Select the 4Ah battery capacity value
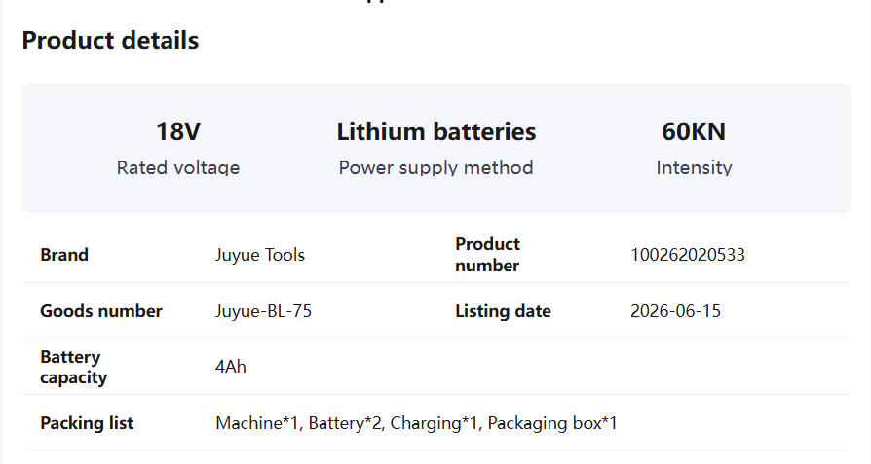Viewport: 871px width, 464px height. [231, 367]
